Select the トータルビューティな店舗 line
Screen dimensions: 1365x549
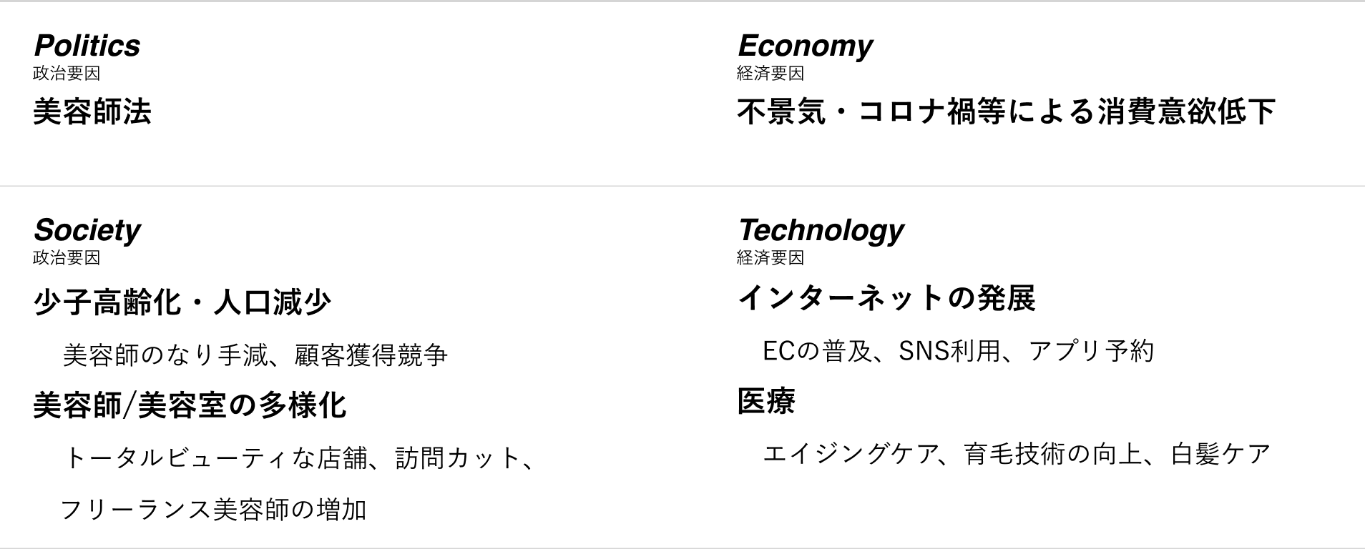click(x=299, y=457)
